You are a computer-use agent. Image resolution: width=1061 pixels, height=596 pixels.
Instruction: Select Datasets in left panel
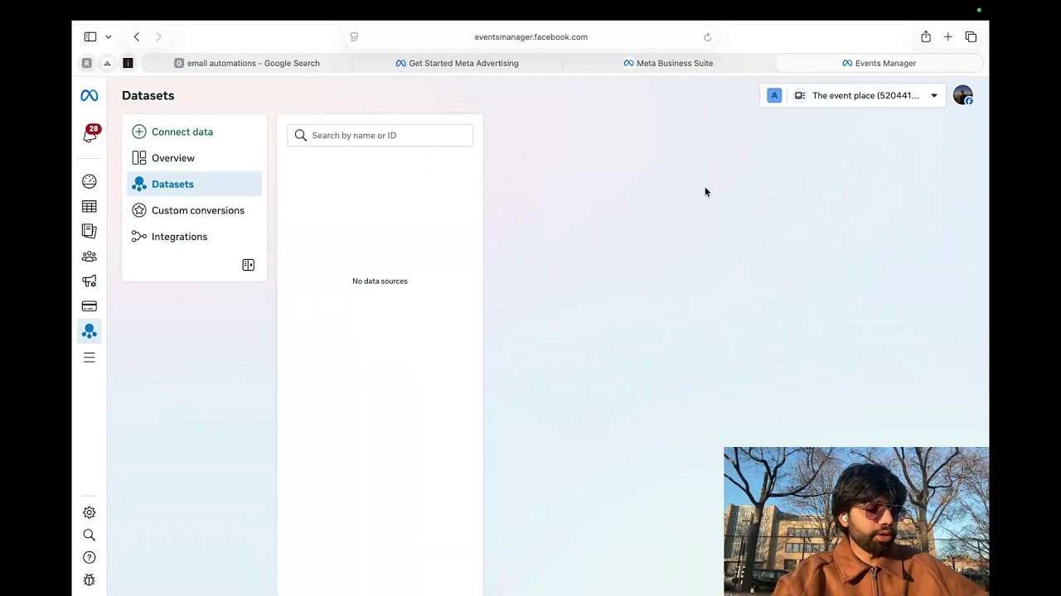click(195, 184)
